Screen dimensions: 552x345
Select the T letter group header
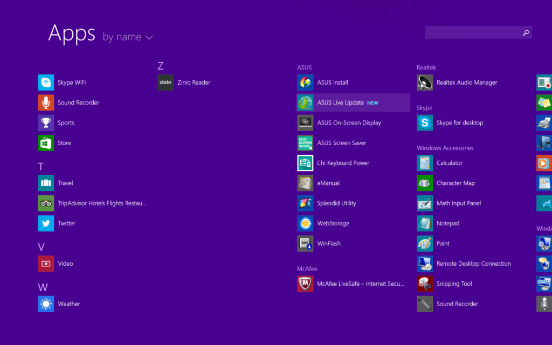(x=41, y=167)
